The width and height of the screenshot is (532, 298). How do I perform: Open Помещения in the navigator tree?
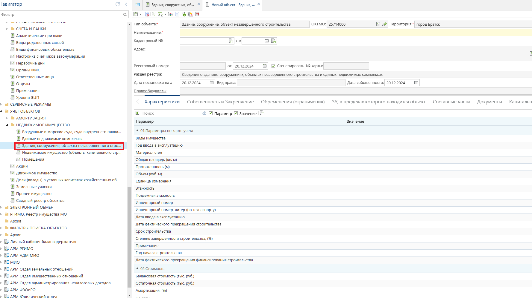pos(33,159)
